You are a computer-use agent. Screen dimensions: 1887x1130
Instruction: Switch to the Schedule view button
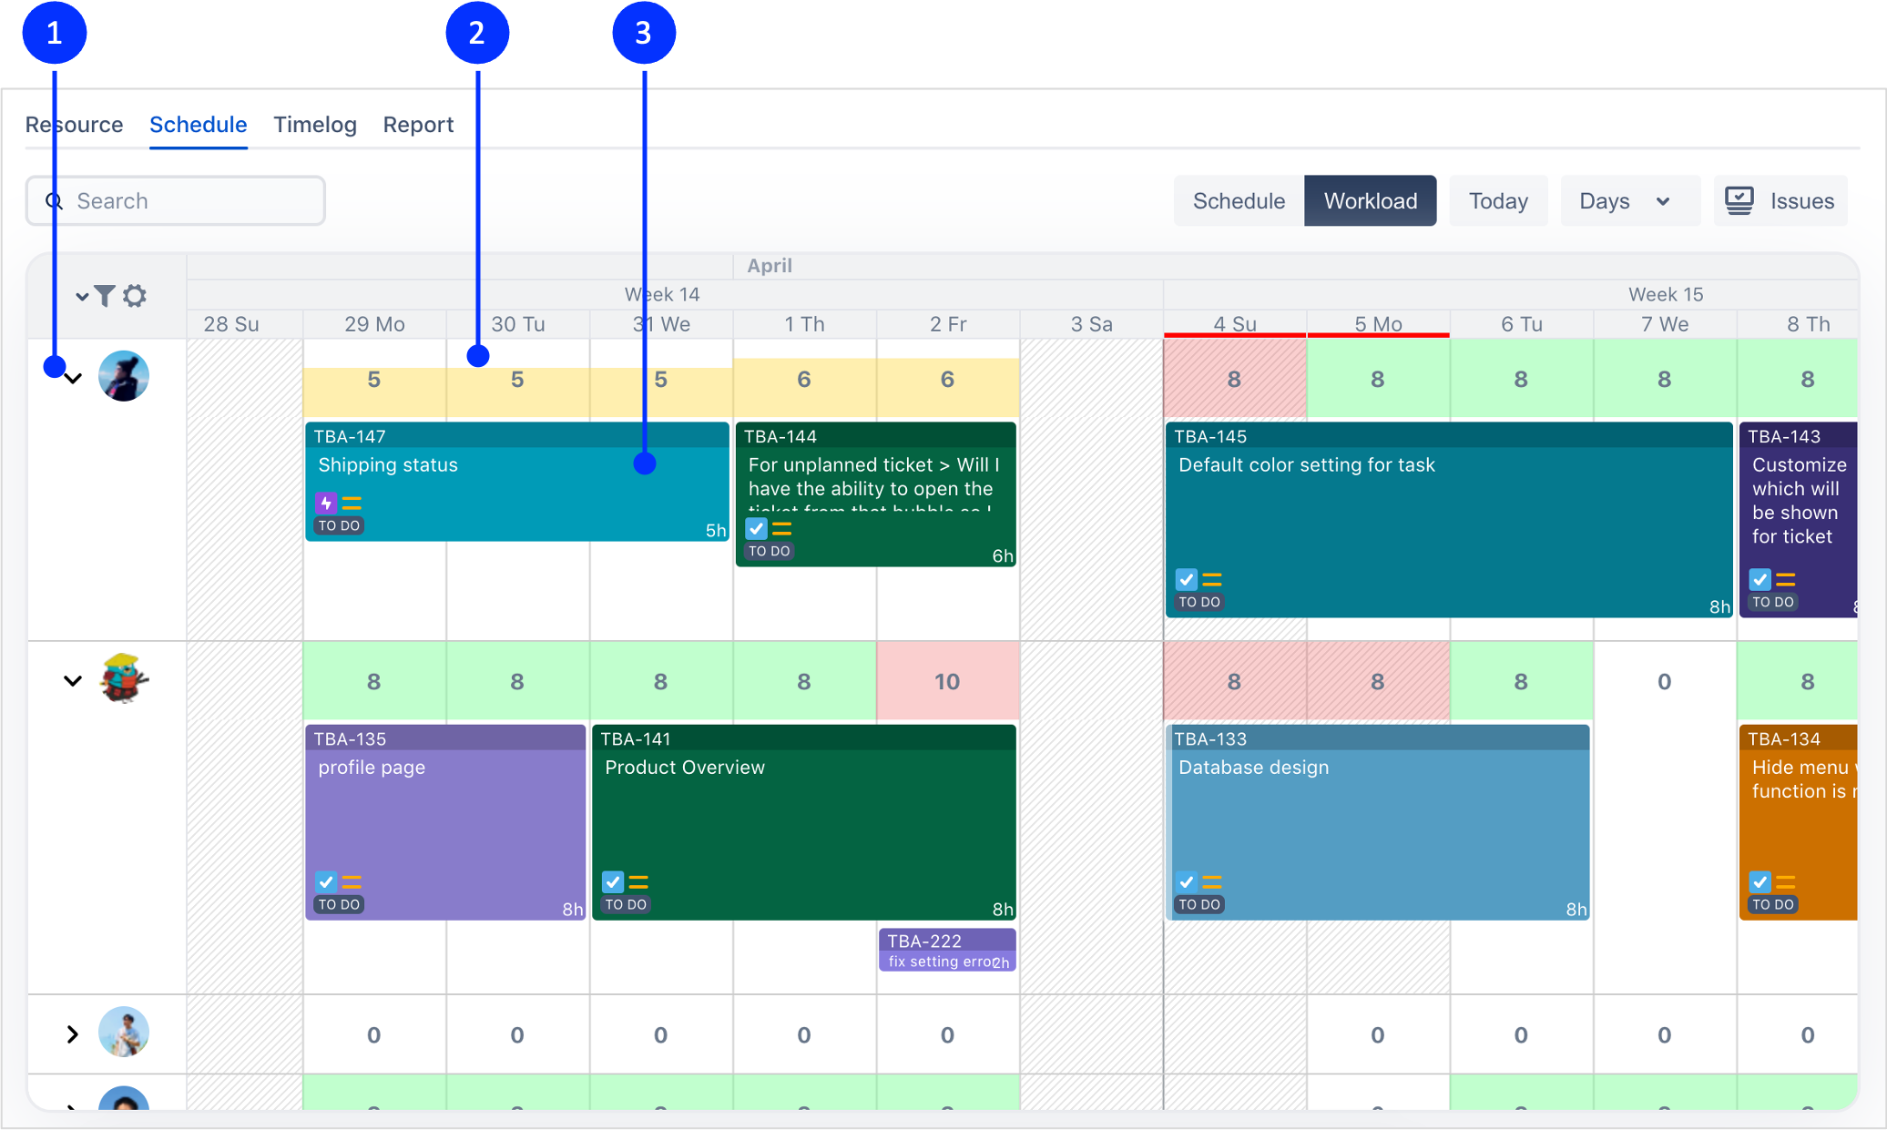tap(1239, 200)
